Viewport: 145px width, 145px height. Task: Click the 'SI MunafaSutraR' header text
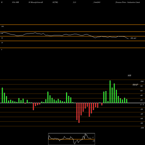(x=36, y=2)
